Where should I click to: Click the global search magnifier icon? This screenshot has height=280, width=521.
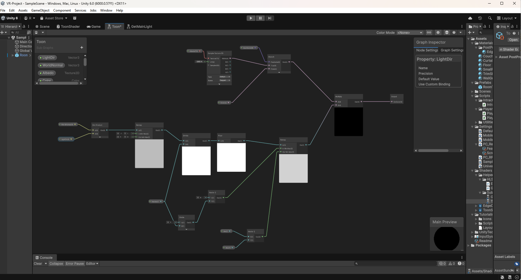pos(490,18)
